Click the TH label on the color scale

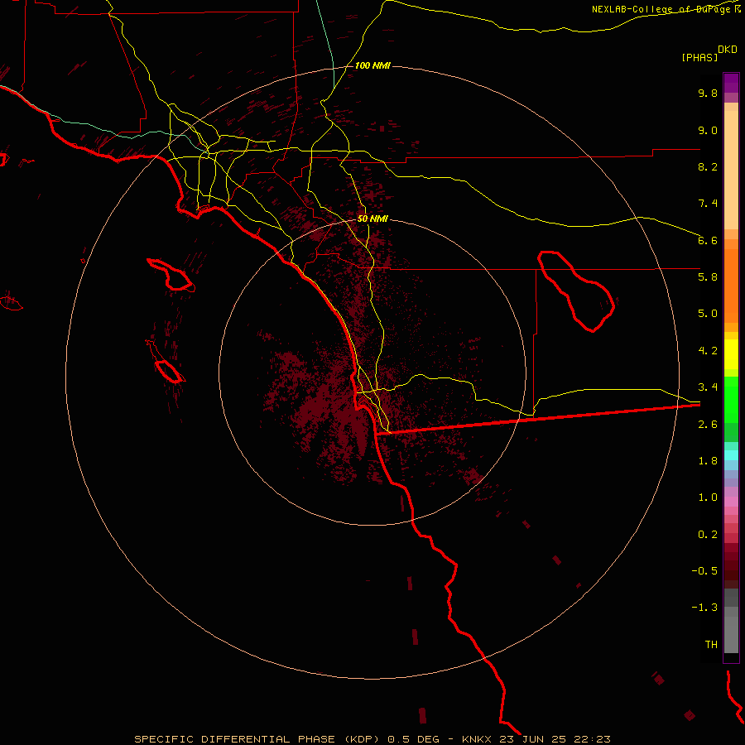click(711, 645)
